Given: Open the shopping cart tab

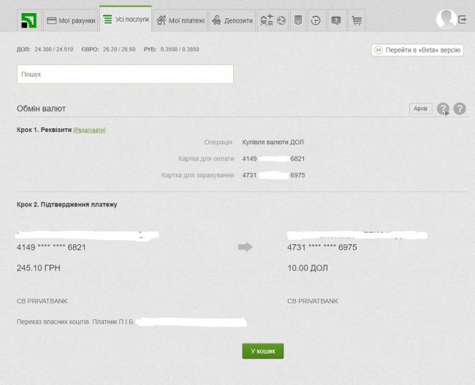Looking at the screenshot, I should (x=356, y=20).
